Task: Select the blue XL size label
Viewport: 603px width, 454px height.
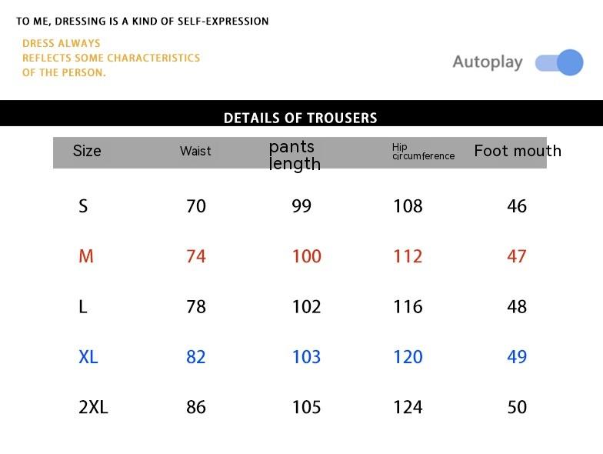Action: pyautogui.click(x=88, y=357)
